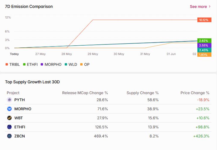Sort by Supply Change % column header
This screenshot has width=217, height=150.
click(x=143, y=93)
